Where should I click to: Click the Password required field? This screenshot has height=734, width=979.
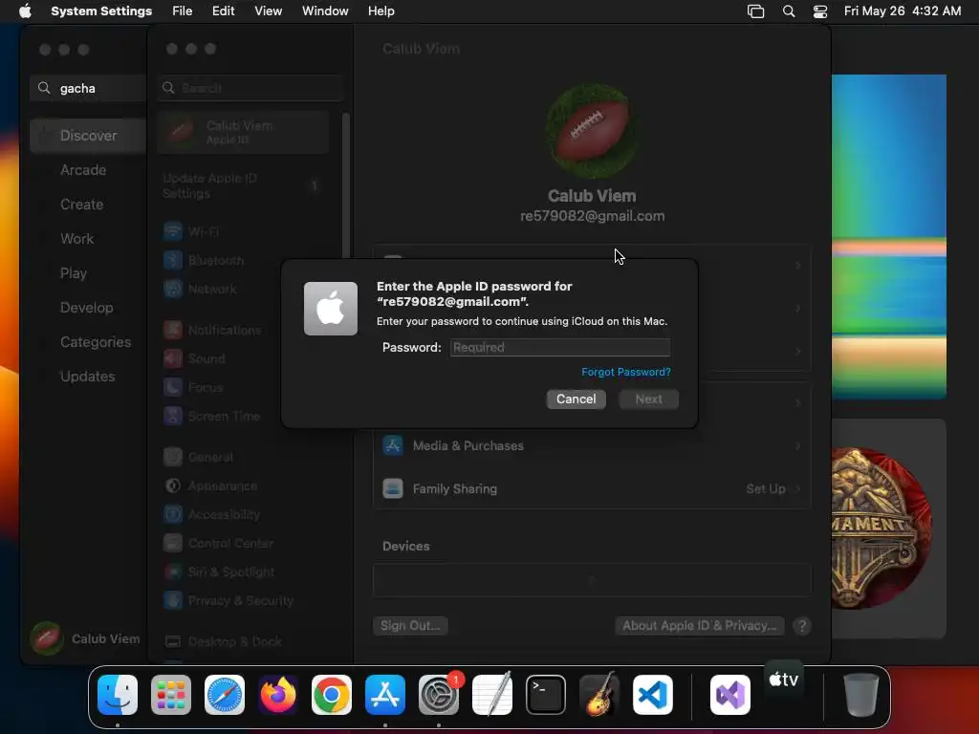coord(560,348)
